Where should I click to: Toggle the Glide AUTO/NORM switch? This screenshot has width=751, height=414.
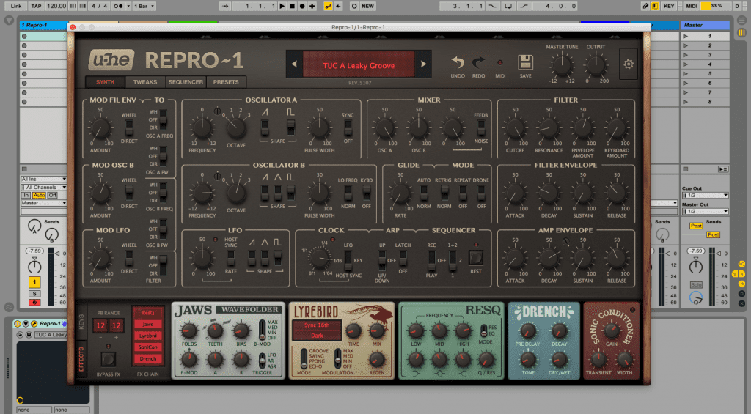(x=424, y=193)
